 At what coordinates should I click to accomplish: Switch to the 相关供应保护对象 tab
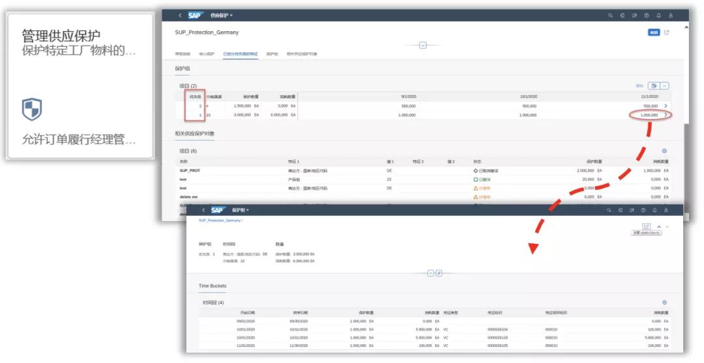click(x=302, y=54)
